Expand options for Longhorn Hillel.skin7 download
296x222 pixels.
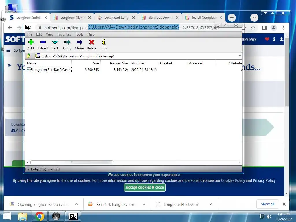[211, 204]
